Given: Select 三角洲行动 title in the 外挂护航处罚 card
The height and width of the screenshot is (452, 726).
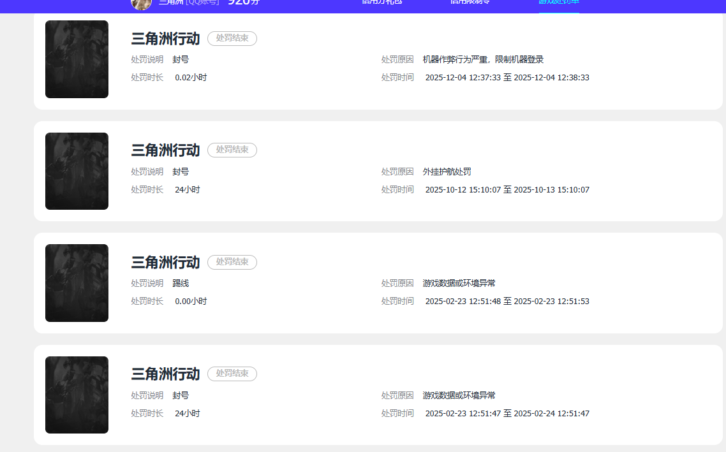Looking at the screenshot, I should [165, 150].
